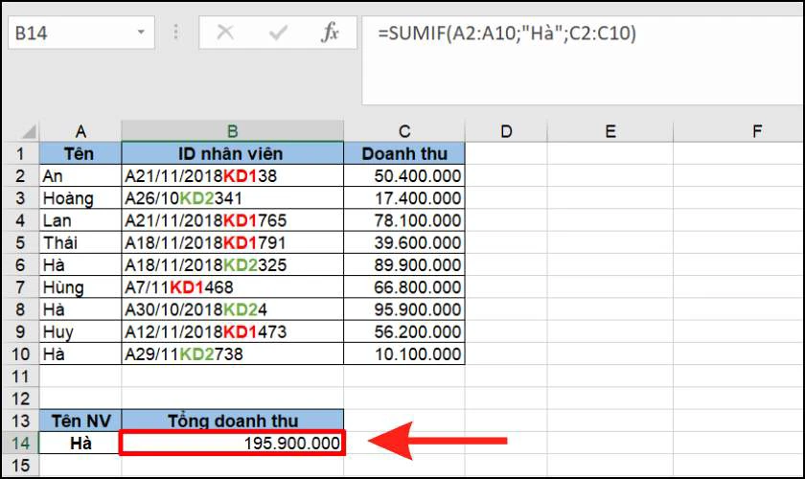Select revenue cell '78.100.000'
This screenshot has width=805, height=479.
click(x=404, y=220)
